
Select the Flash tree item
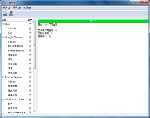click(x=8, y=24)
